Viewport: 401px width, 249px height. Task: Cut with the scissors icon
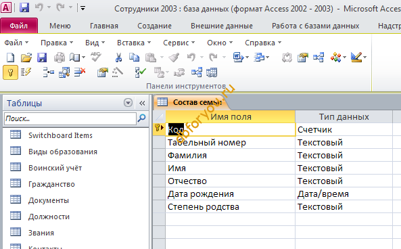click(118, 58)
